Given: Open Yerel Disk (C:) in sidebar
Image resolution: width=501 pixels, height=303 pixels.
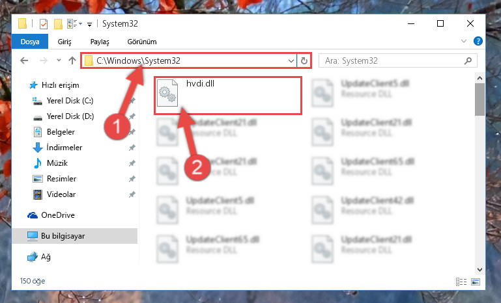Looking at the screenshot, I should (x=70, y=101).
